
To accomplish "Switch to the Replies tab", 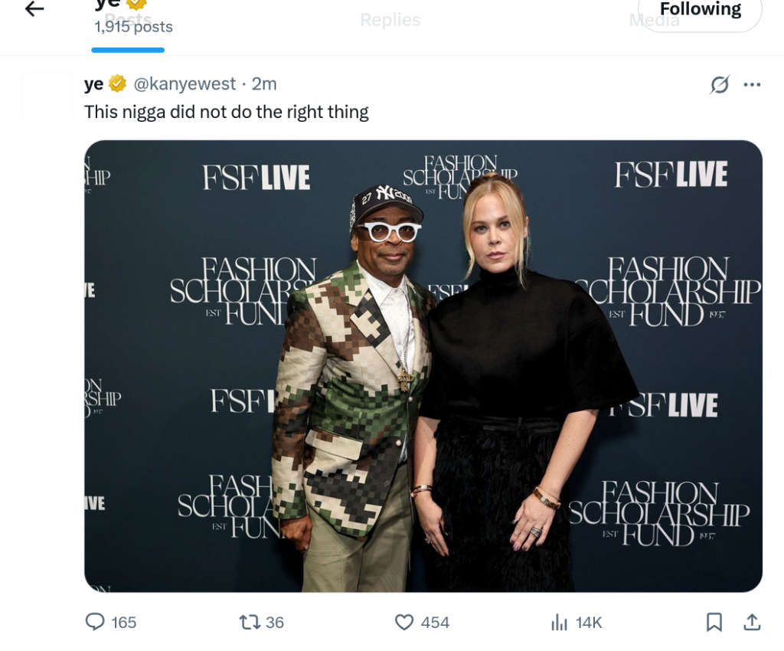I will pyautogui.click(x=390, y=20).
